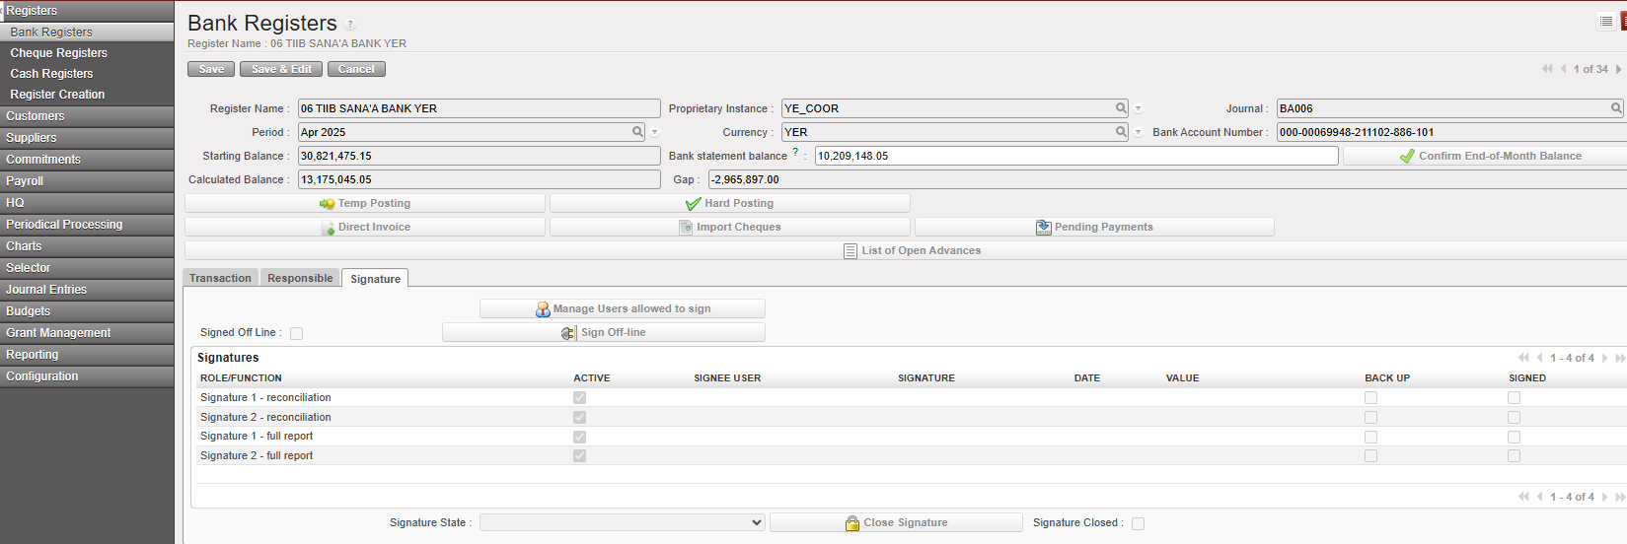The image size is (1627, 544).
Task: Open the help icon next to the Bank Registers title
Action: tap(350, 25)
